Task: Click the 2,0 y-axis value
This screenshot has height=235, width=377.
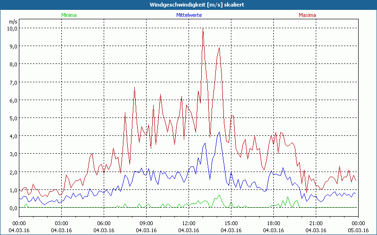Action: pyautogui.click(x=14, y=172)
